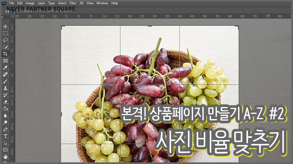Choose the Frame tool
This screenshot has width=293, height=164.
[5, 61]
